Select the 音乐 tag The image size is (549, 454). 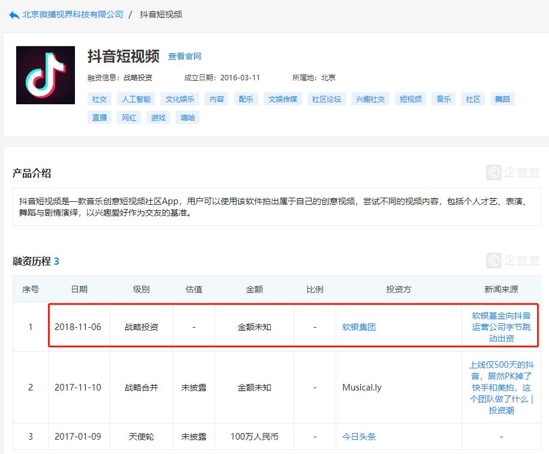click(x=444, y=99)
